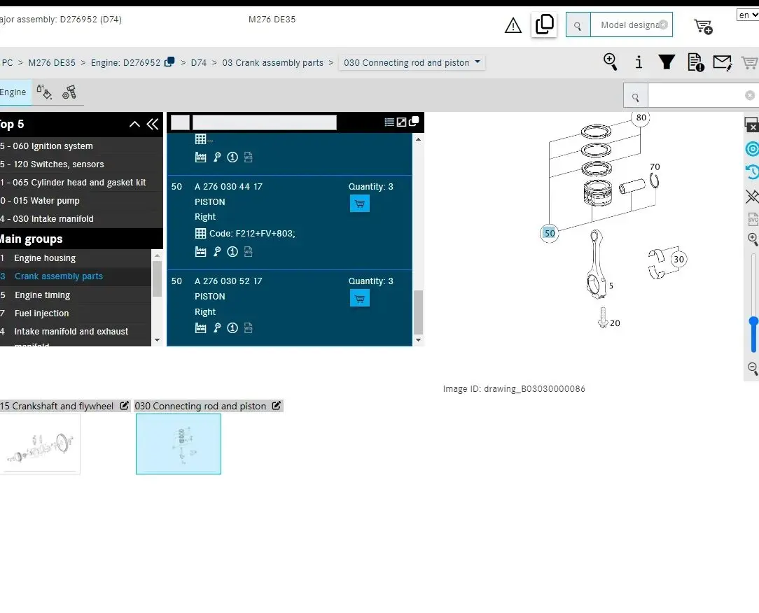
Task: Open the envelope feedback icon
Action: tap(722, 62)
